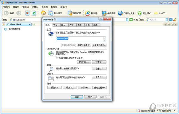The height and width of the screenshot is (114, 179).
Task: Expand the Recent browsing (最近浏览) dropdown arrow
Action: tap(65, 13)
